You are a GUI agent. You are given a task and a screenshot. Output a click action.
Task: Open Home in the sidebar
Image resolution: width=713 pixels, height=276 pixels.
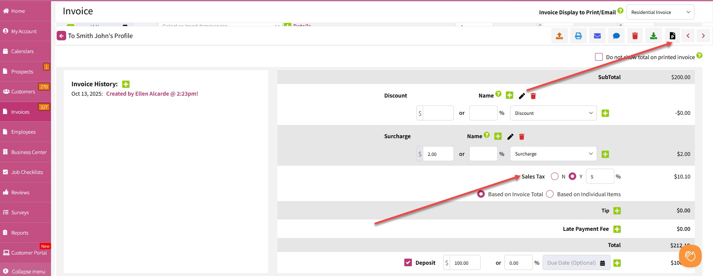[x=25, y=11]
